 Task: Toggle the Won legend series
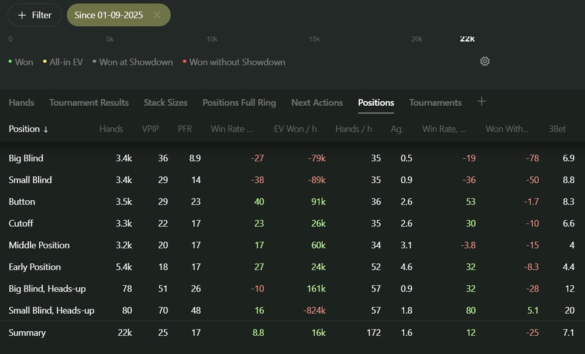point(21,62)
